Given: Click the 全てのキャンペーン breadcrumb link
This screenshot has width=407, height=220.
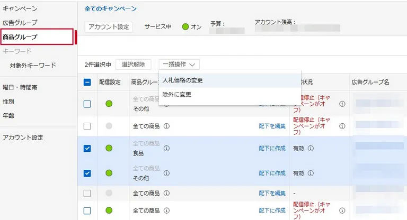Looking at the screenshot, I should 110,9.
